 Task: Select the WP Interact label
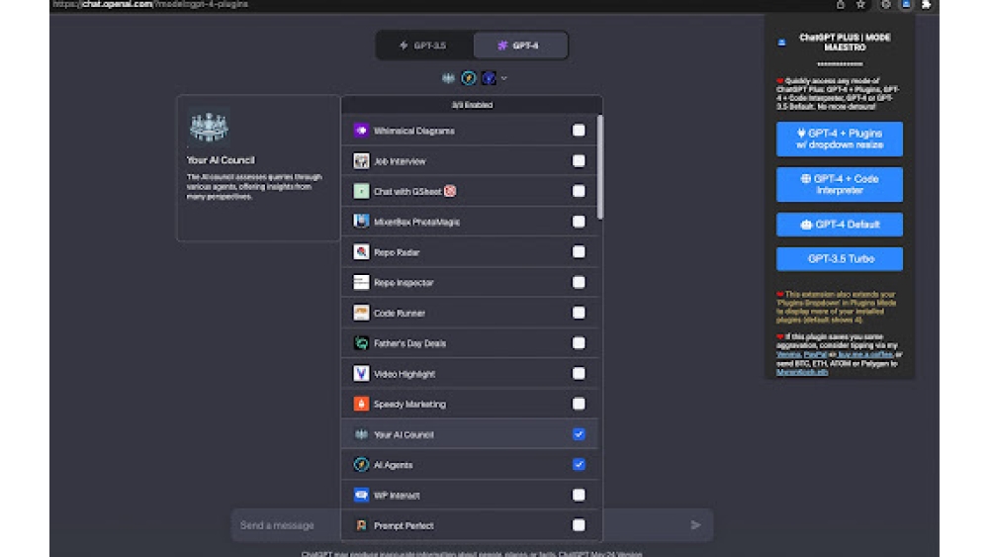click(397, 496)
